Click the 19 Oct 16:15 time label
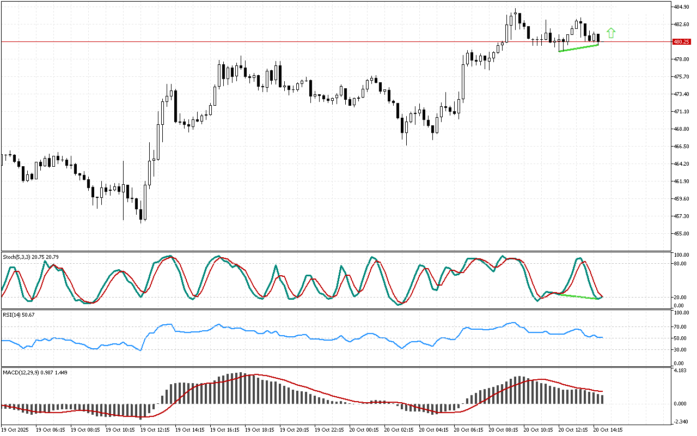Viewport: 697px width, 436px height. (x=225, y=429)
